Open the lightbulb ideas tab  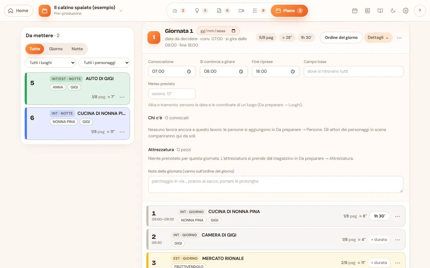201,11
